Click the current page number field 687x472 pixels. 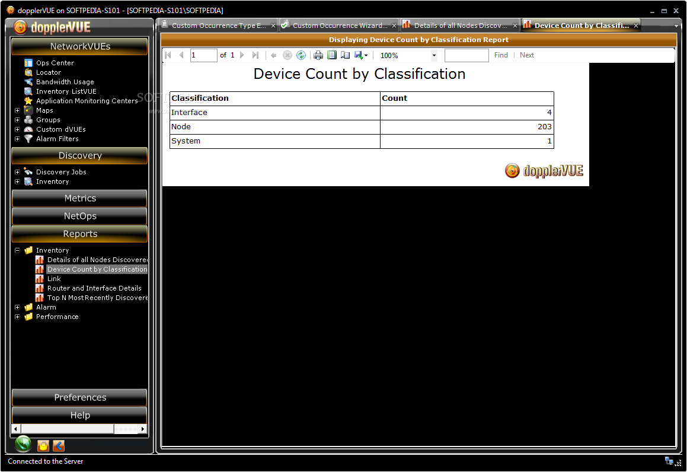click(204, 55)
